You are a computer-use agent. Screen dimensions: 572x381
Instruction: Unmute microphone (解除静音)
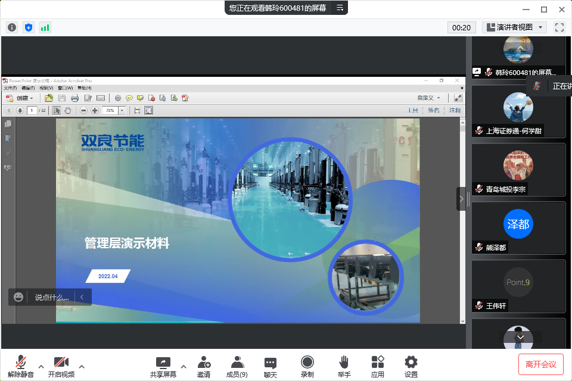click(x=21, y=366)
